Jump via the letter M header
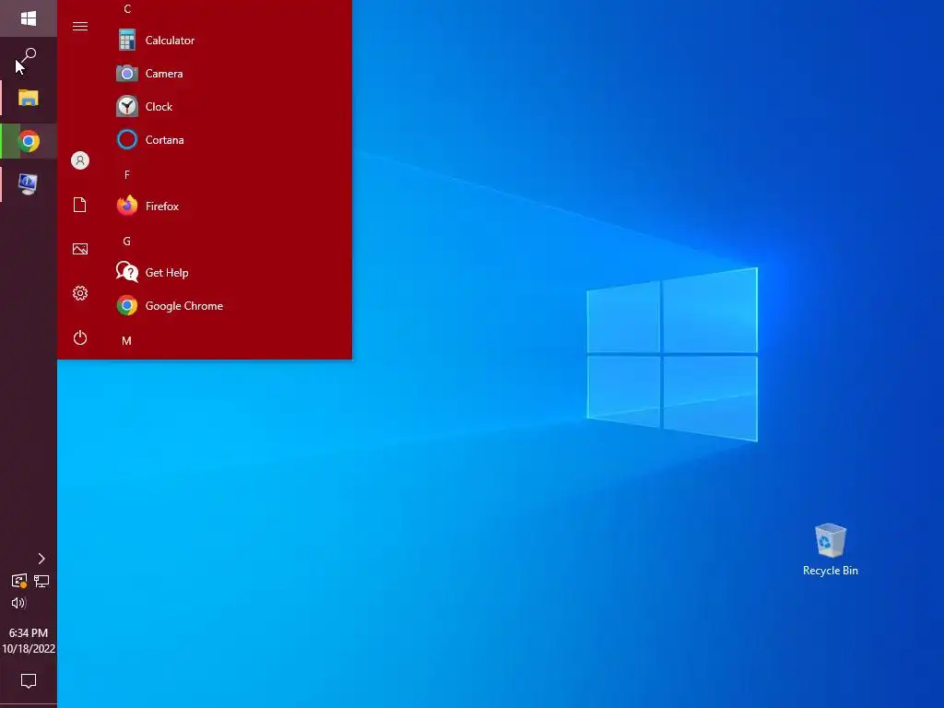 126,341
